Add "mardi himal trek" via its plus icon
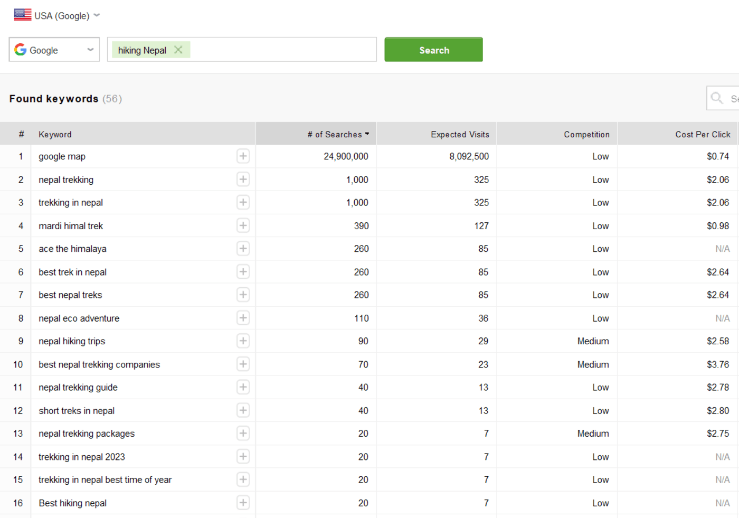 tap(243, 225)
